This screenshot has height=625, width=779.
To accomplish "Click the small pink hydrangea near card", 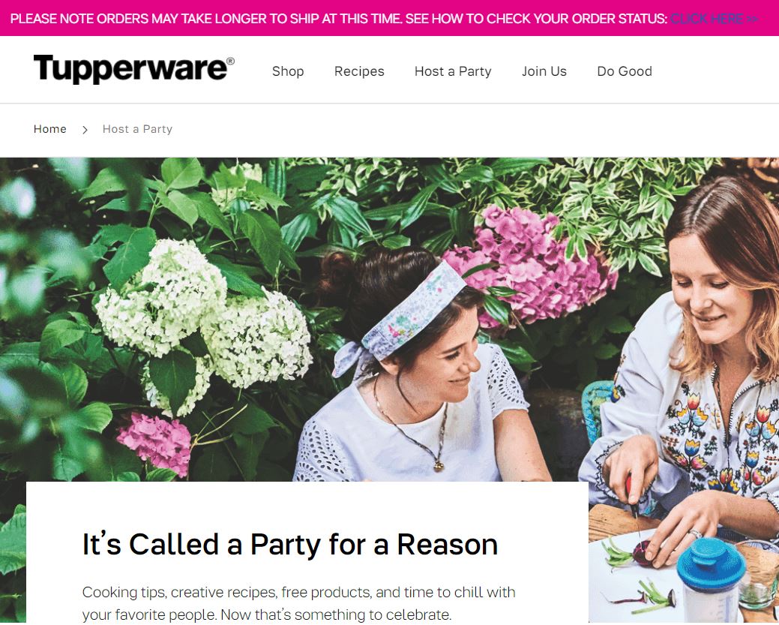I will click(154, 443).
